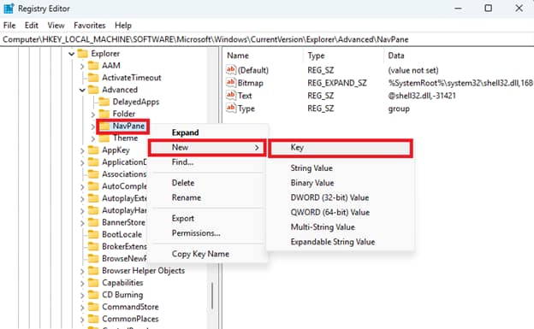The image size is (534, 329).
Task: Open the File menu
Action: (x=9, y=26)
